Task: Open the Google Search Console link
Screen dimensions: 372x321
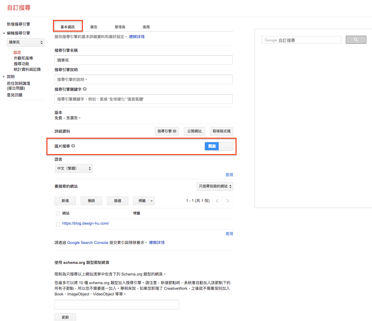Action: pos(88,242)
